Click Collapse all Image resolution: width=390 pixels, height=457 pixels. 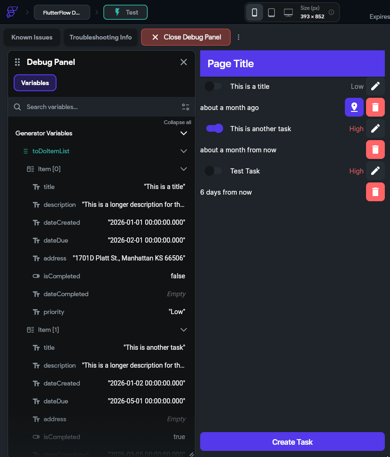pos(177,122)
